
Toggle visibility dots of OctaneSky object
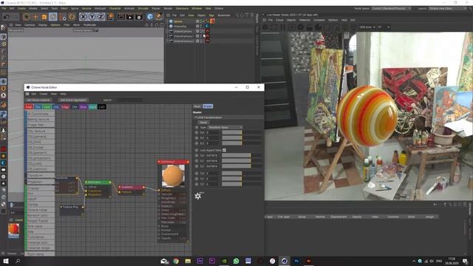(x=201, y=27)
